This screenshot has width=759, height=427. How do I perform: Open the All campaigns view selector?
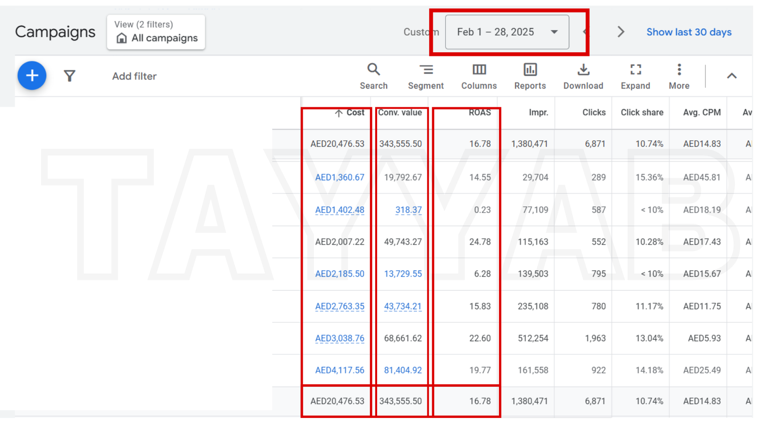coord(156,32)
